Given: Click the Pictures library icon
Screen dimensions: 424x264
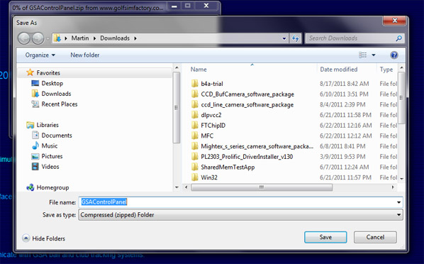Looking at the screenshot, I should pos(35,156).
